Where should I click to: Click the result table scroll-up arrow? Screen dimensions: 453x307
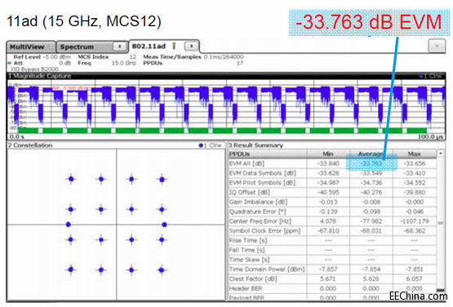coord(440,153)
